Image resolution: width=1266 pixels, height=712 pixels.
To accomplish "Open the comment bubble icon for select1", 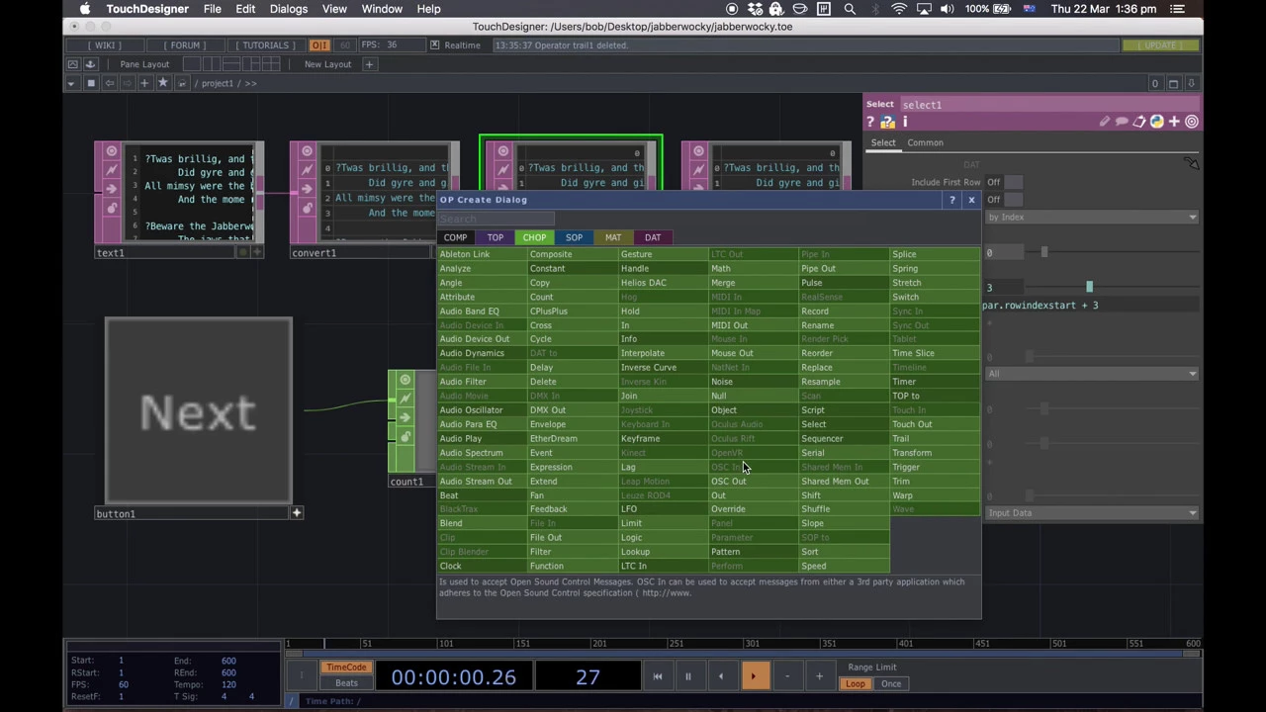I will click(1122, 122).
